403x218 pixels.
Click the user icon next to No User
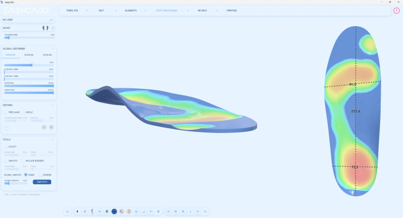tap(51, 20)
